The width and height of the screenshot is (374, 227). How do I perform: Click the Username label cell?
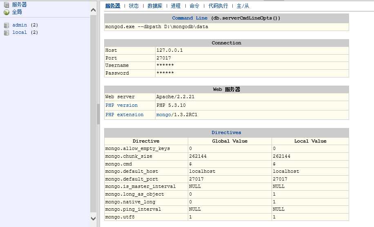click(130, 66)
